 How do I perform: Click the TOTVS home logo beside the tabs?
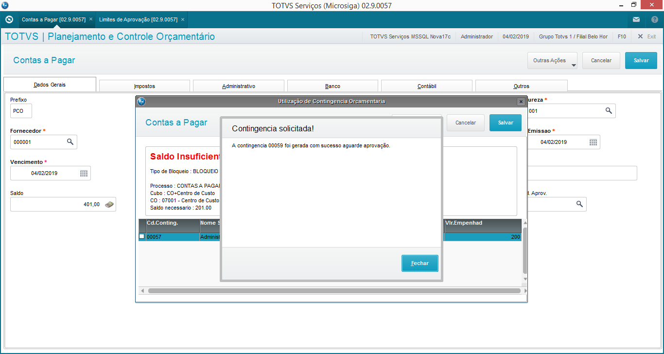pyautogui.click(x=9, y=19)
